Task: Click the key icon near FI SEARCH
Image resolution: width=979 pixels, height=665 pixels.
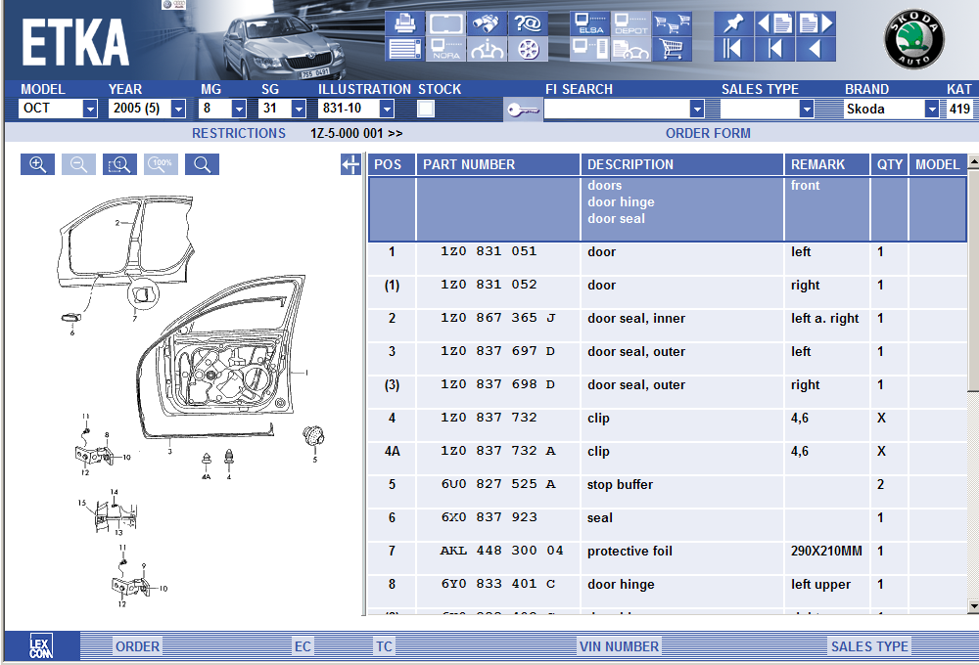Action: 523,110
